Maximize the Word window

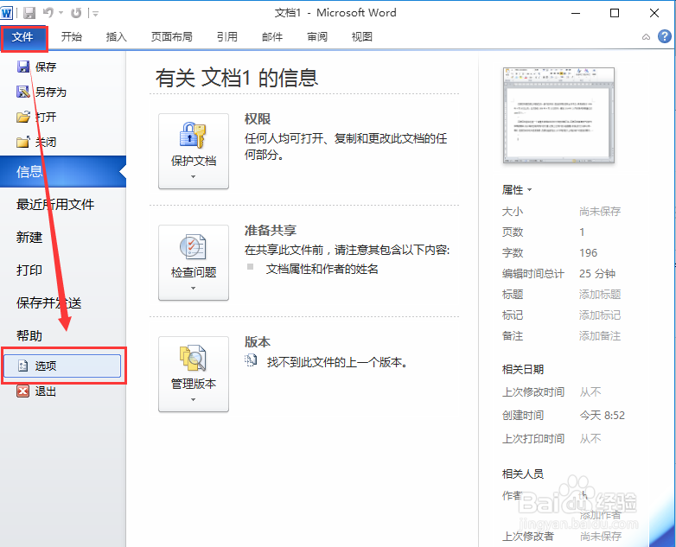click(615, 13)
